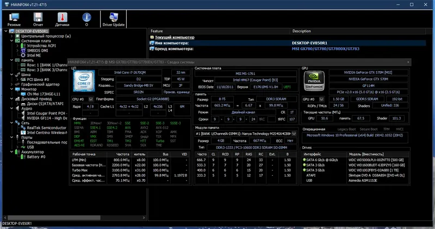This screenshot has width=435, height=229.
Task: Select the Row: 3 BANK 3 memory icon
Action: [23, 70]
